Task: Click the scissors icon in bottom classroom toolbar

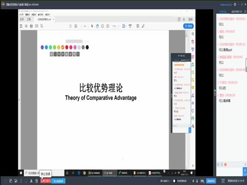Action: pyautogui.click(x=31, y=181)
